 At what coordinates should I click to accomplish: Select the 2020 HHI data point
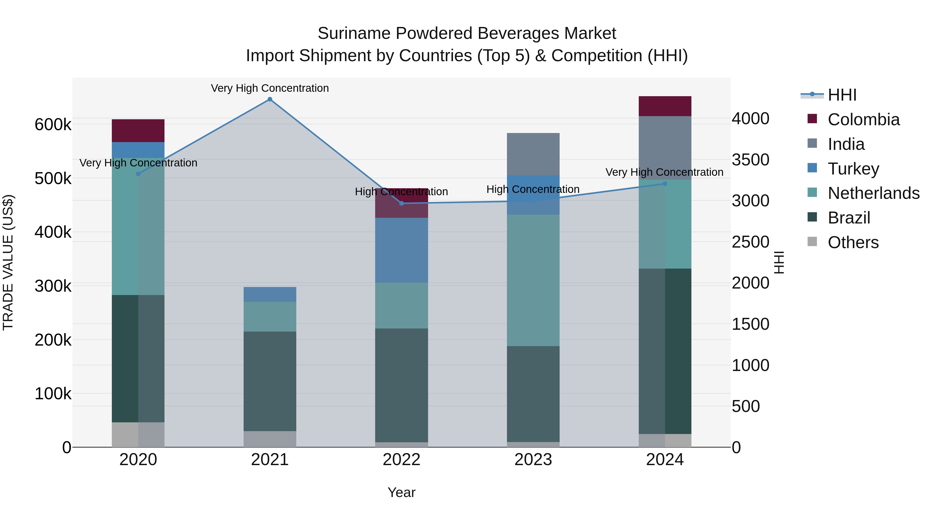pyautogui.click(x=138, y=174)
